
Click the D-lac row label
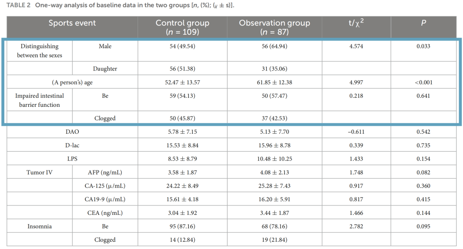72,146
